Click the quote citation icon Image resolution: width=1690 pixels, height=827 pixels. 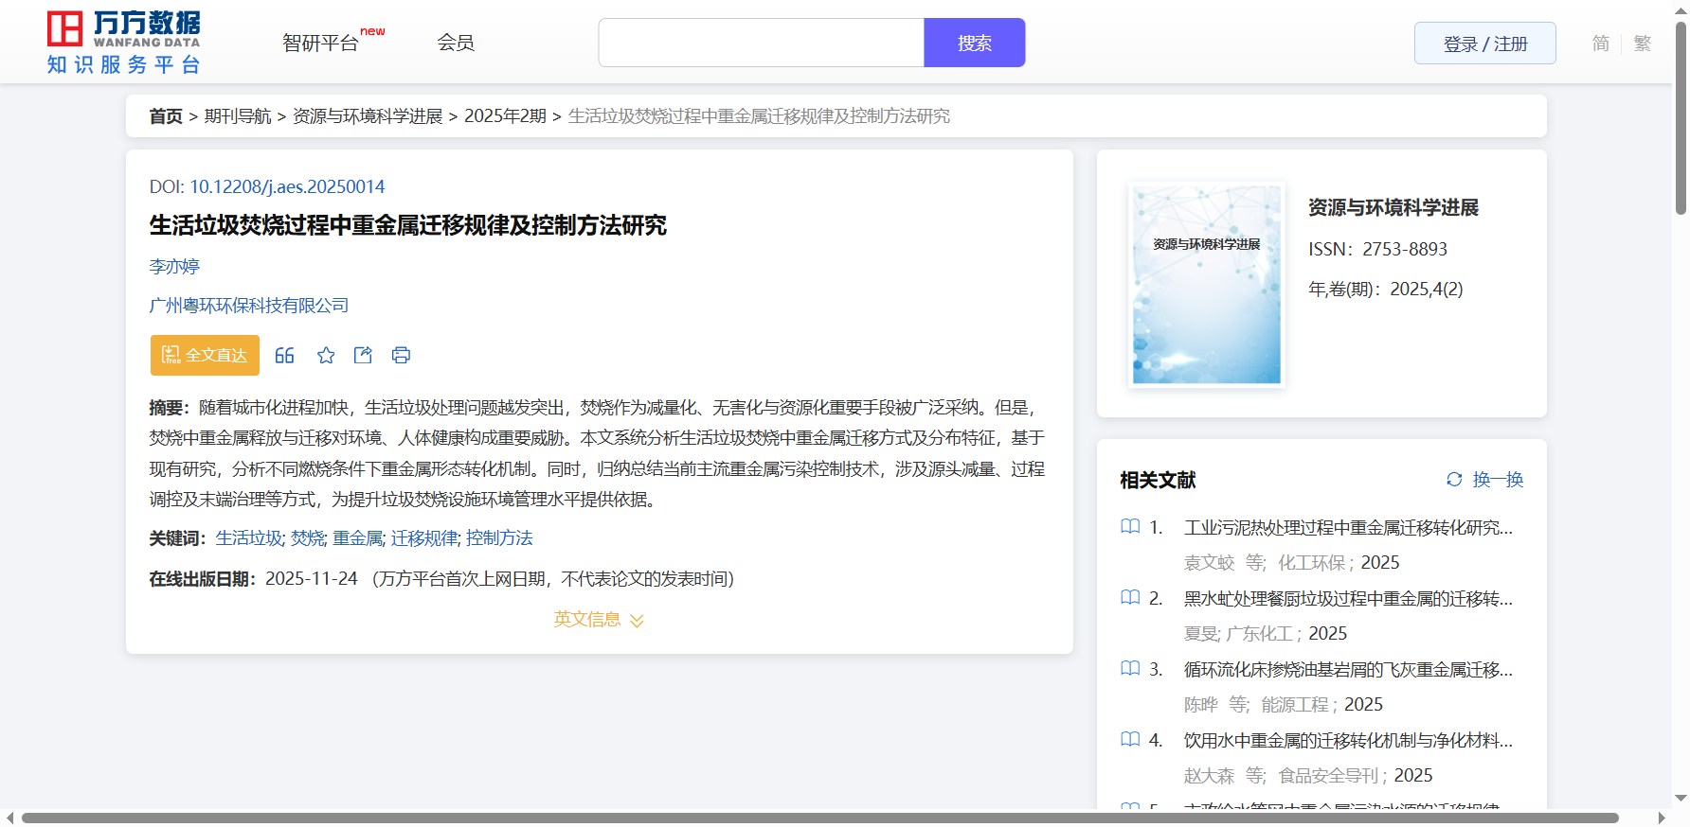click(284, 356)
